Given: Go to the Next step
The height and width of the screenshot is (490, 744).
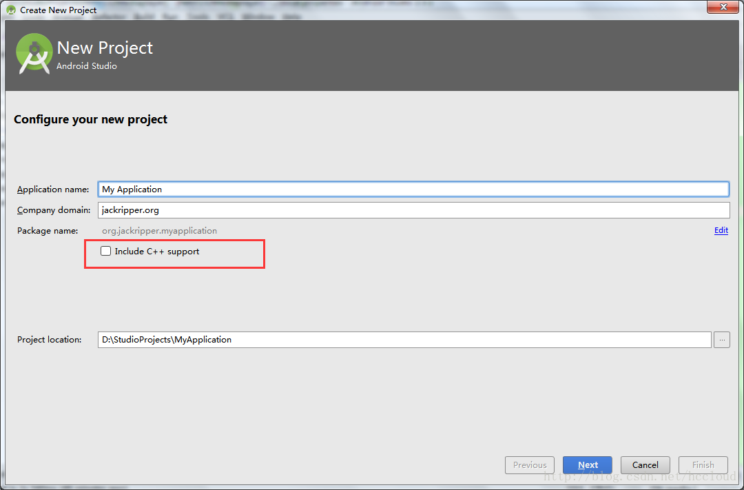Looking at the screenshot, I should pos(588,465).
